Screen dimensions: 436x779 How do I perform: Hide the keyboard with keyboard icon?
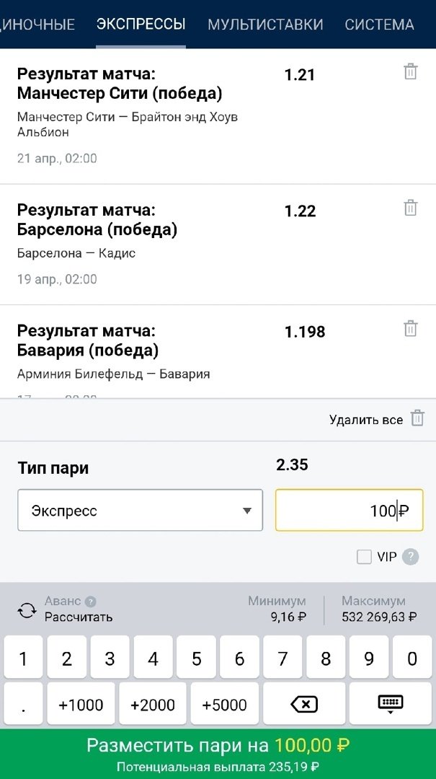coord(390,705)
